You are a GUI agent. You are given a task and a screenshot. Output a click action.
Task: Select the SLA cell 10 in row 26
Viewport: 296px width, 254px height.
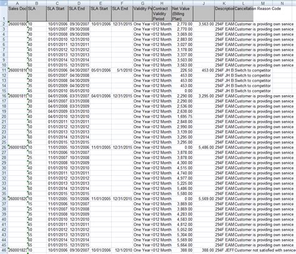click(x=37, y=148)
